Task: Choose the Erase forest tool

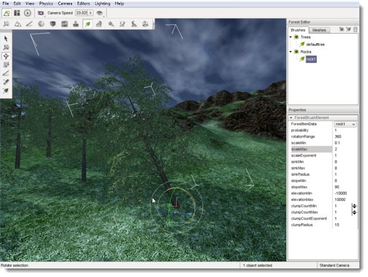Action: click(6, 82)
